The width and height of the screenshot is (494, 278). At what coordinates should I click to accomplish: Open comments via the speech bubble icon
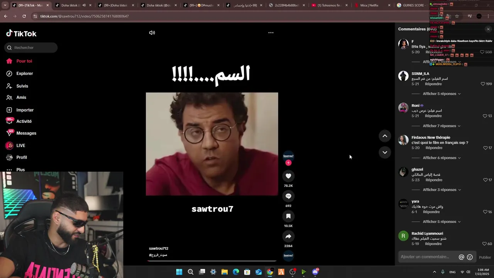(288, 196)
